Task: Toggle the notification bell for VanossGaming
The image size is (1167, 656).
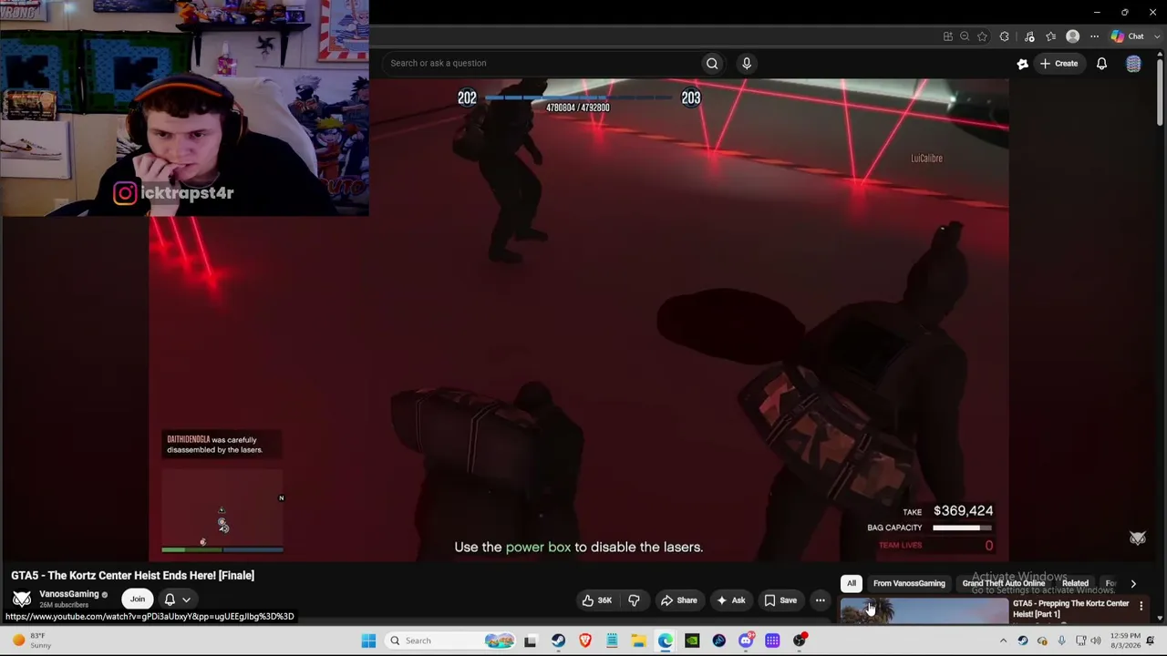Action: pos(177,600)
